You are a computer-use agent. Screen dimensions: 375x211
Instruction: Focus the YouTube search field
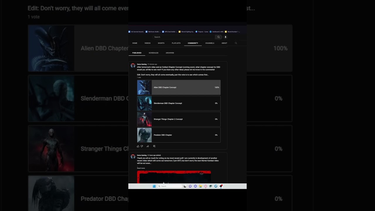pos(184,37)
